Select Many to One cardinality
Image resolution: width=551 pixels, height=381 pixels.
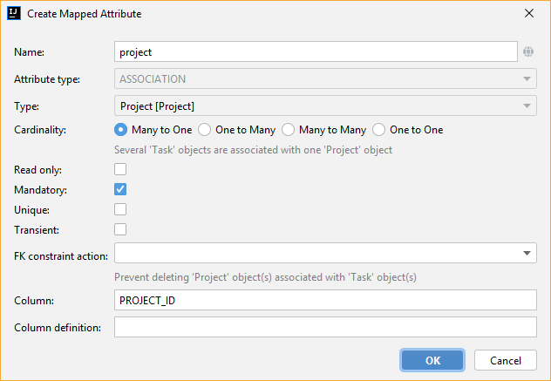(120, 130)
